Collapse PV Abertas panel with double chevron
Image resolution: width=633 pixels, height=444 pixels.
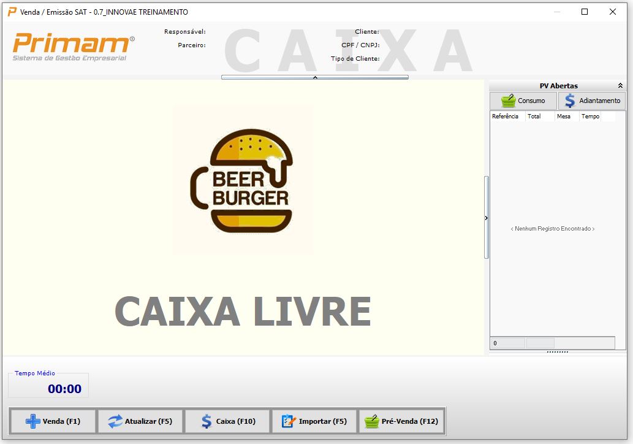point(620,86)
